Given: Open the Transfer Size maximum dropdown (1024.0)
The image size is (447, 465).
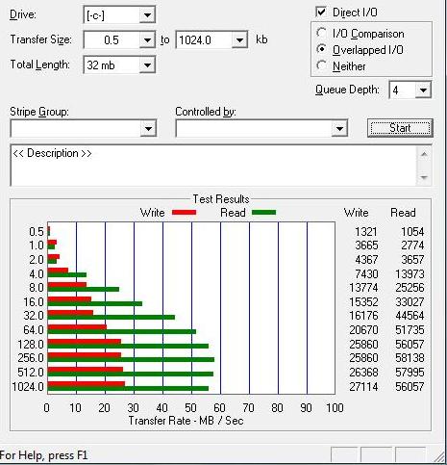Looking at the screenshot, I should pos(239,40).
